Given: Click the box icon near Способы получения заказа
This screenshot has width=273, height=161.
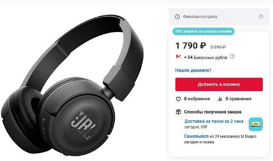Looking at the screenshot, I should [178, 112].
